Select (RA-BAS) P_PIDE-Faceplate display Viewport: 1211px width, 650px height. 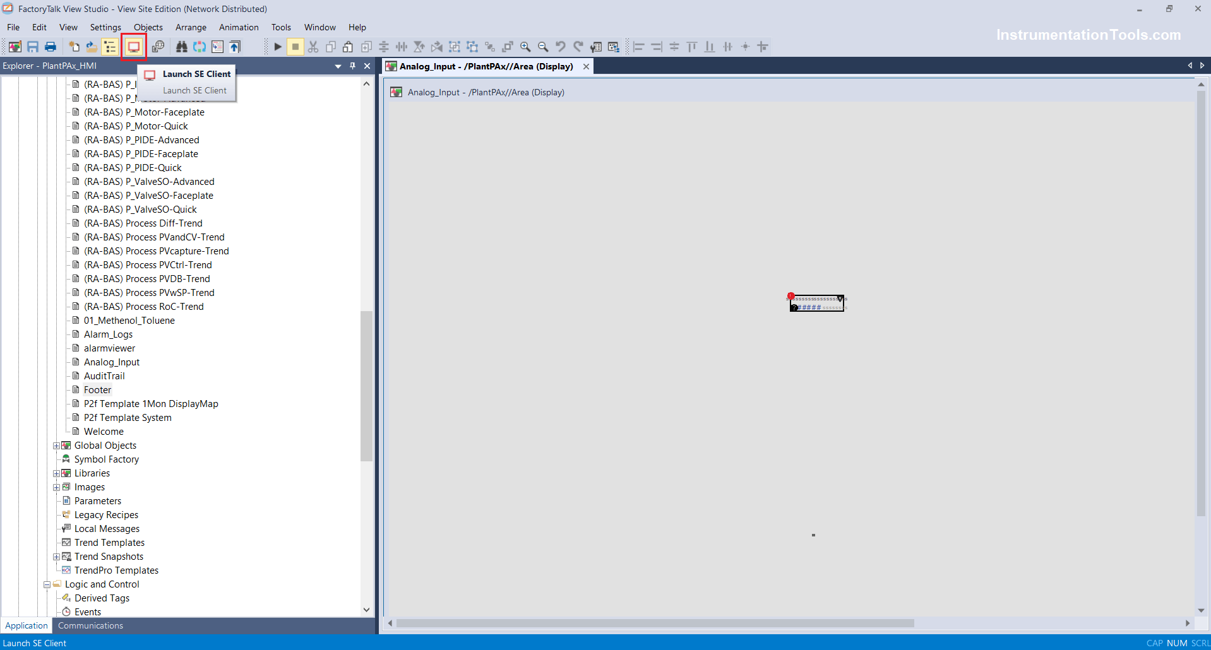141,154
